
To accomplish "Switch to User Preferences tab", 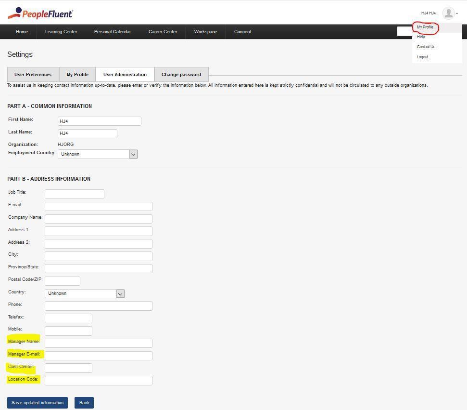I will pyautogui.click(x=33, y=74).
